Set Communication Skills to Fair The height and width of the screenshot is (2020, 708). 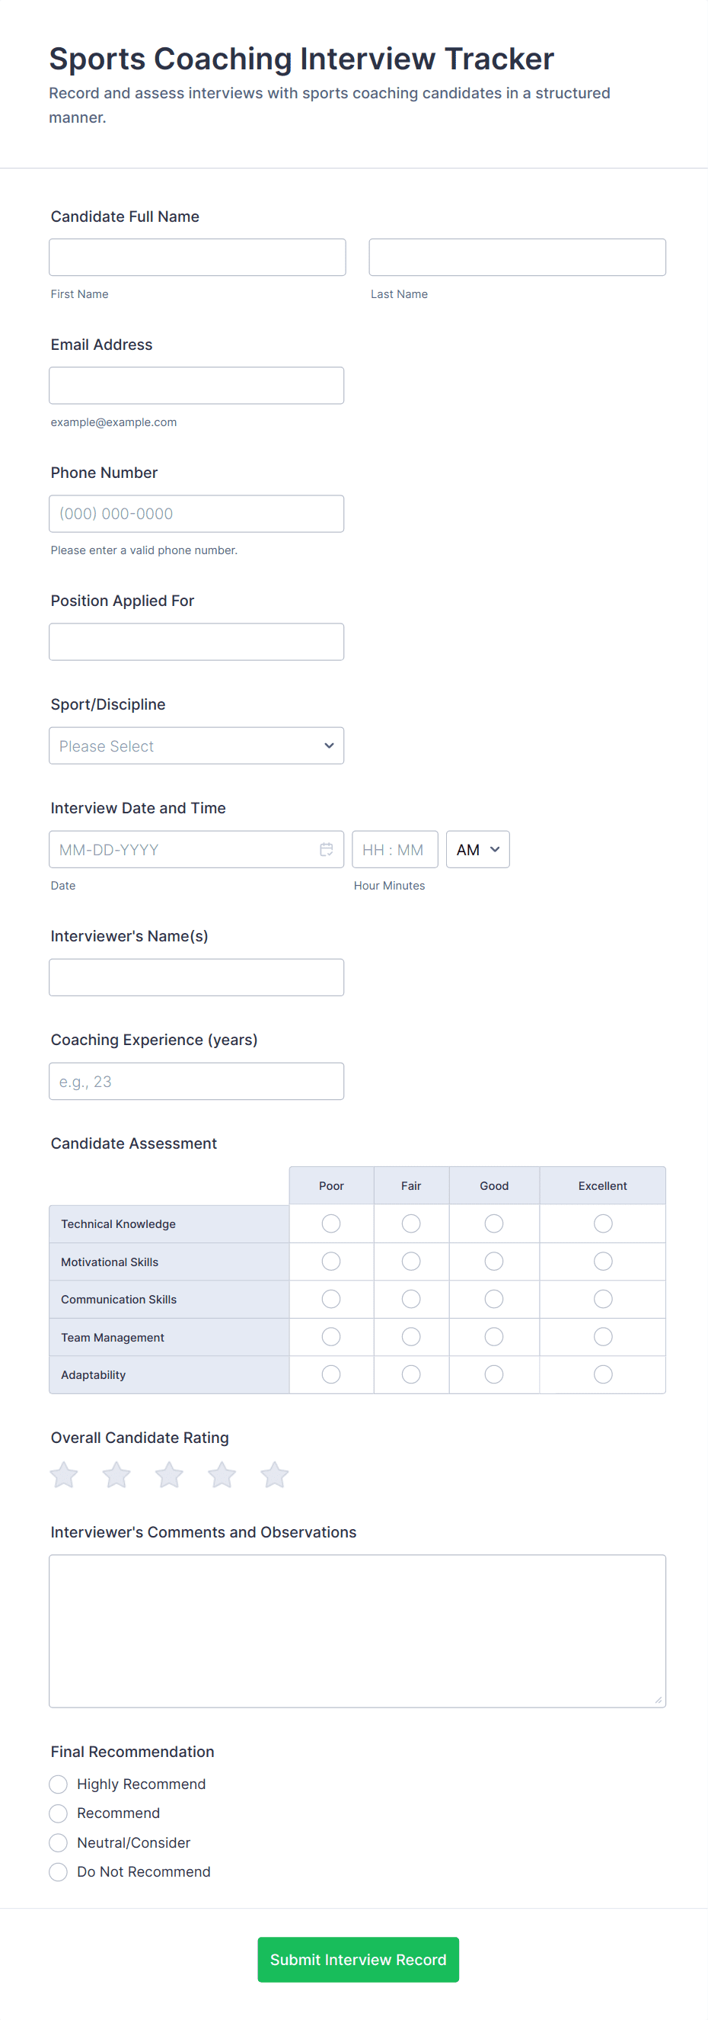(x=411, y=1299)
